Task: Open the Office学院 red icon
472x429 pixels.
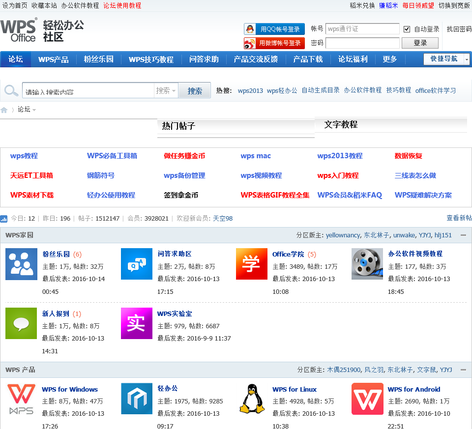Action: click(x=252, y=264)
